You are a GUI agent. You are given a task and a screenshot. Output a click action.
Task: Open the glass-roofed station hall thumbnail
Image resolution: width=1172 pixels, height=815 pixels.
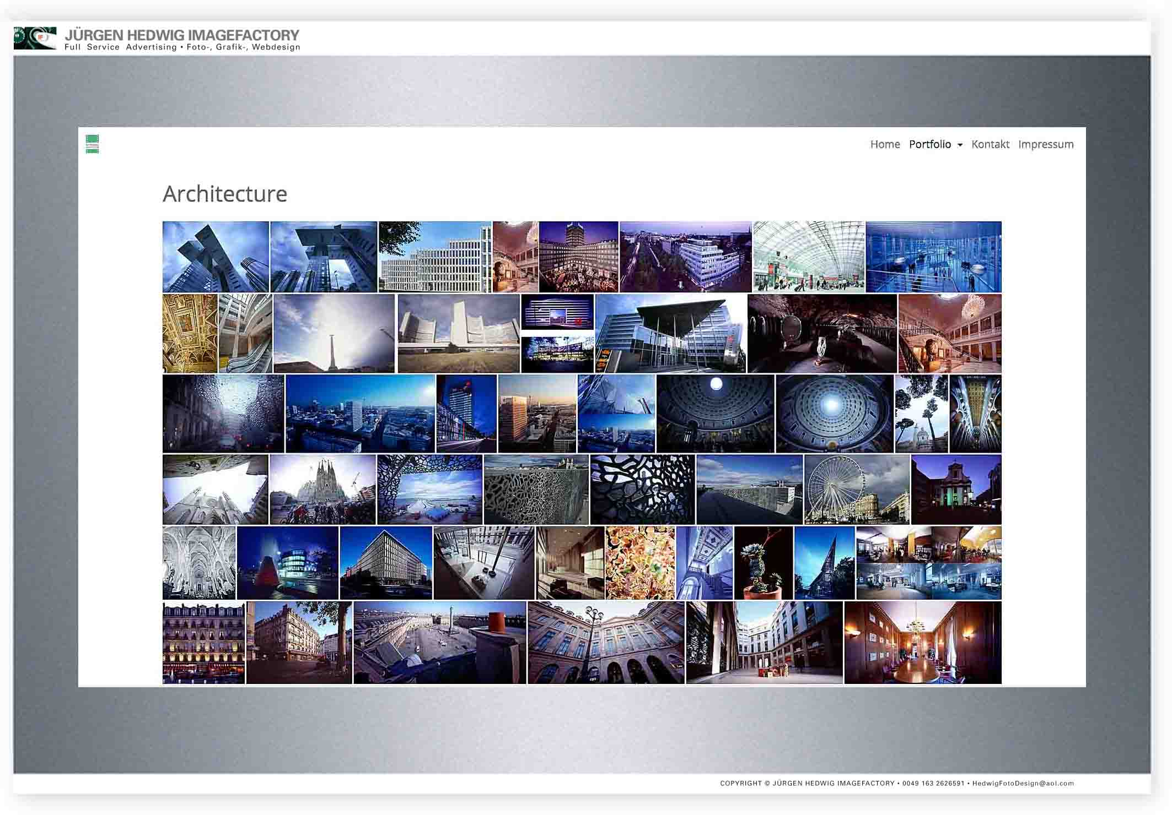[x=808, y=257]
